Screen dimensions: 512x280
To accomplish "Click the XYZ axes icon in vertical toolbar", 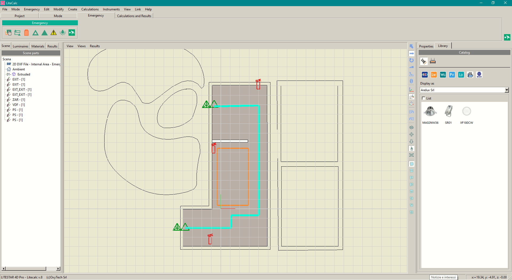I will [411, 90].
